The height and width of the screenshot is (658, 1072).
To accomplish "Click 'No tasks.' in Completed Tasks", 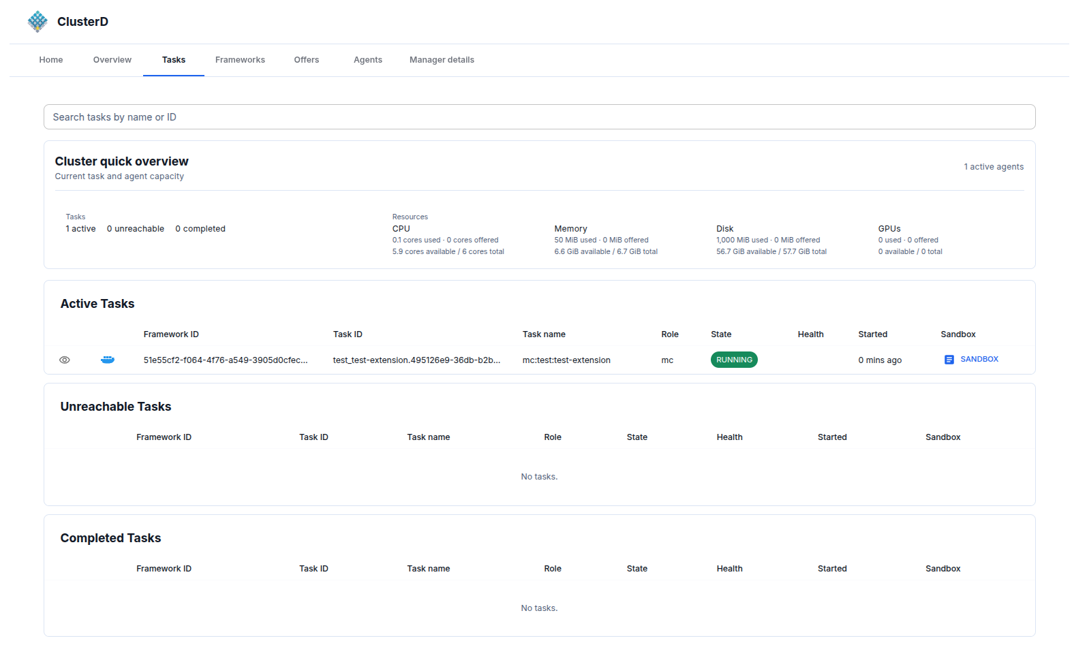I will (539, 608).
